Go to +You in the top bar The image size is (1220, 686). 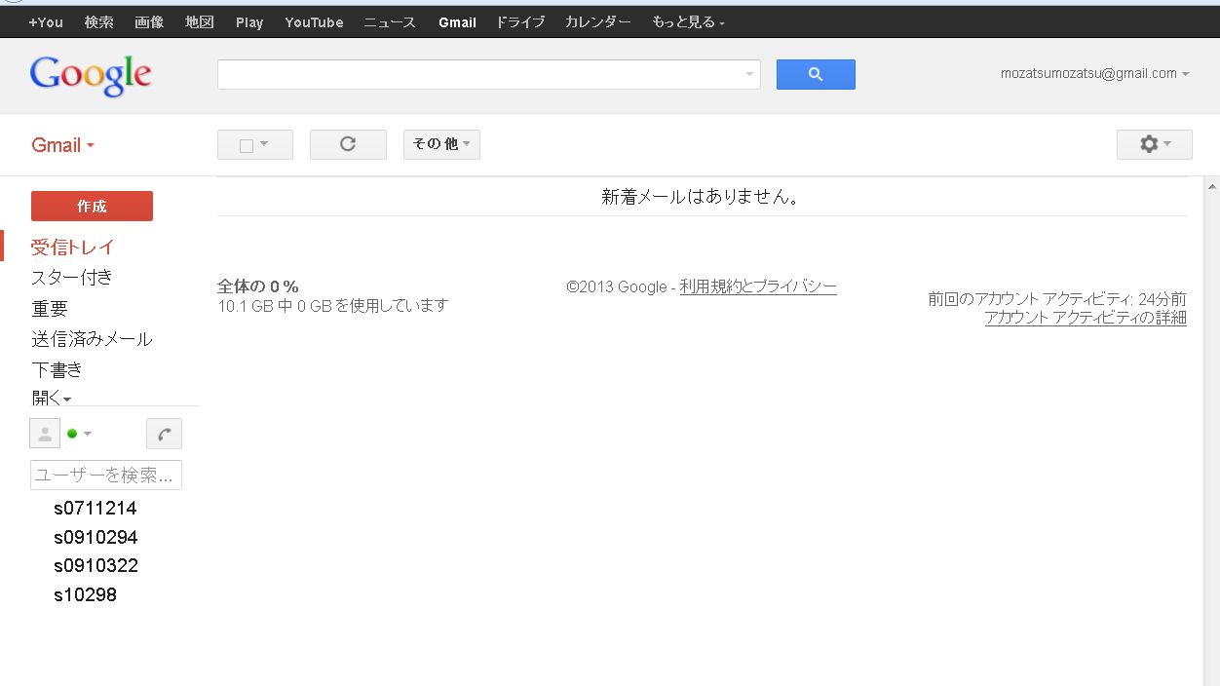46,21
